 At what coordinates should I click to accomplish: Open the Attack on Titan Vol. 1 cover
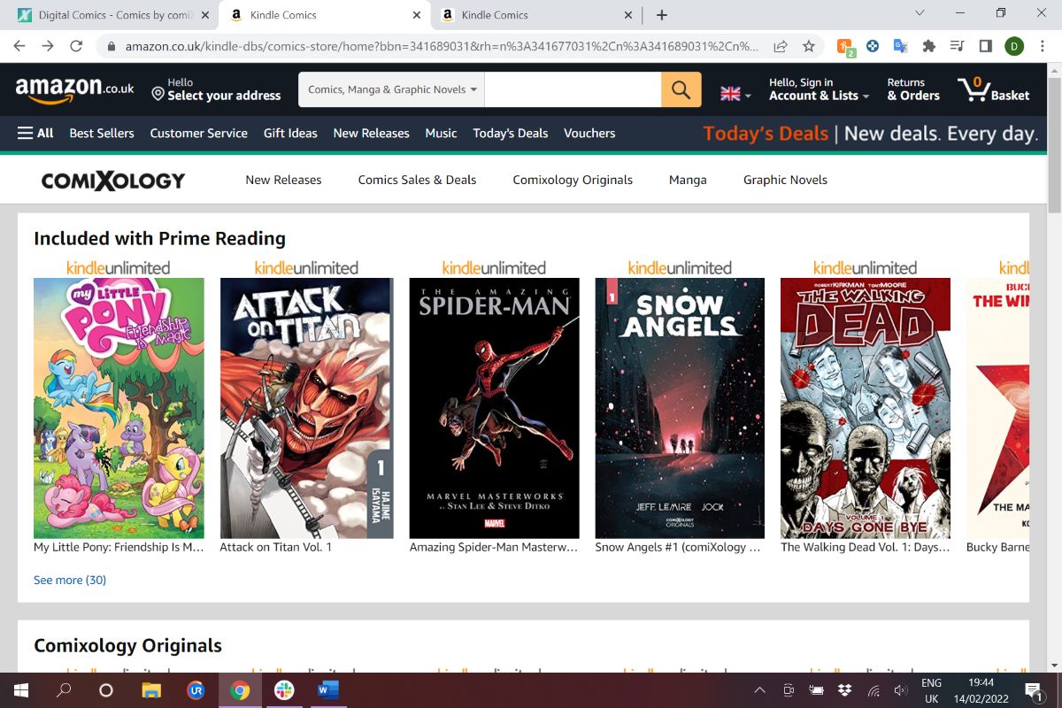(x=306, y=407)
